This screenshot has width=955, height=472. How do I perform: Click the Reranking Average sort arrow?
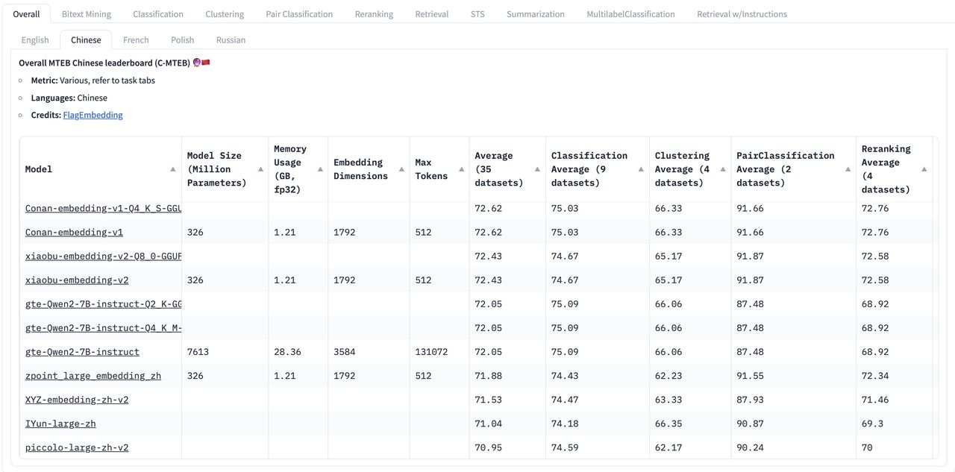(x=924, y=169)
